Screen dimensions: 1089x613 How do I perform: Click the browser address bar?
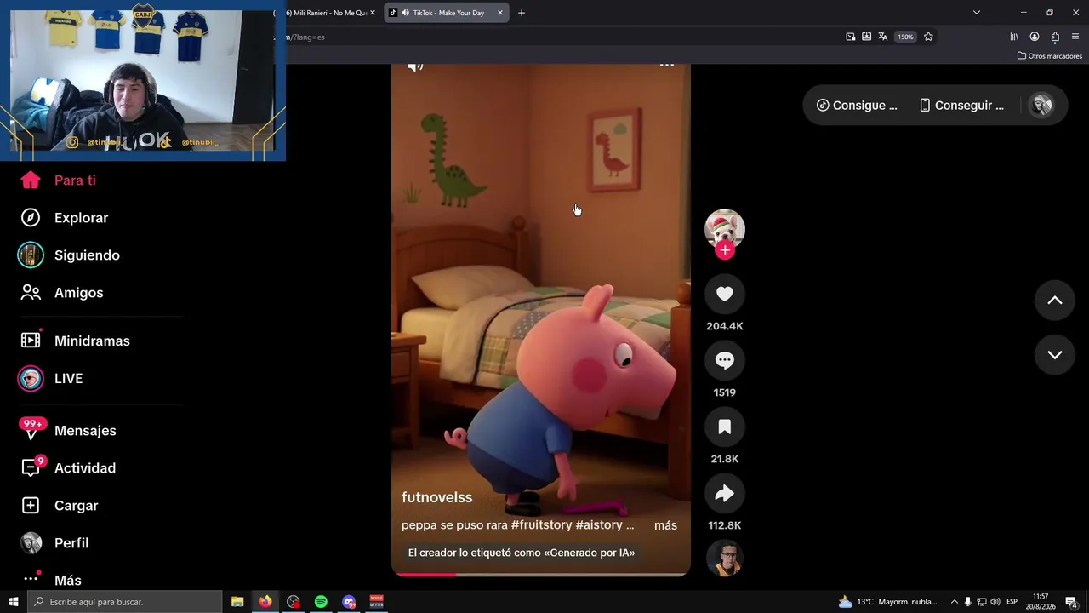point(562,37)
